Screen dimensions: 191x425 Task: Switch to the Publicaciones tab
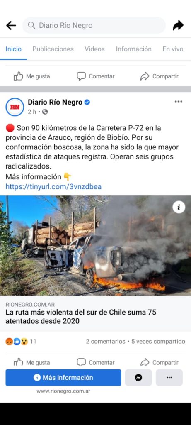(53, 49)
